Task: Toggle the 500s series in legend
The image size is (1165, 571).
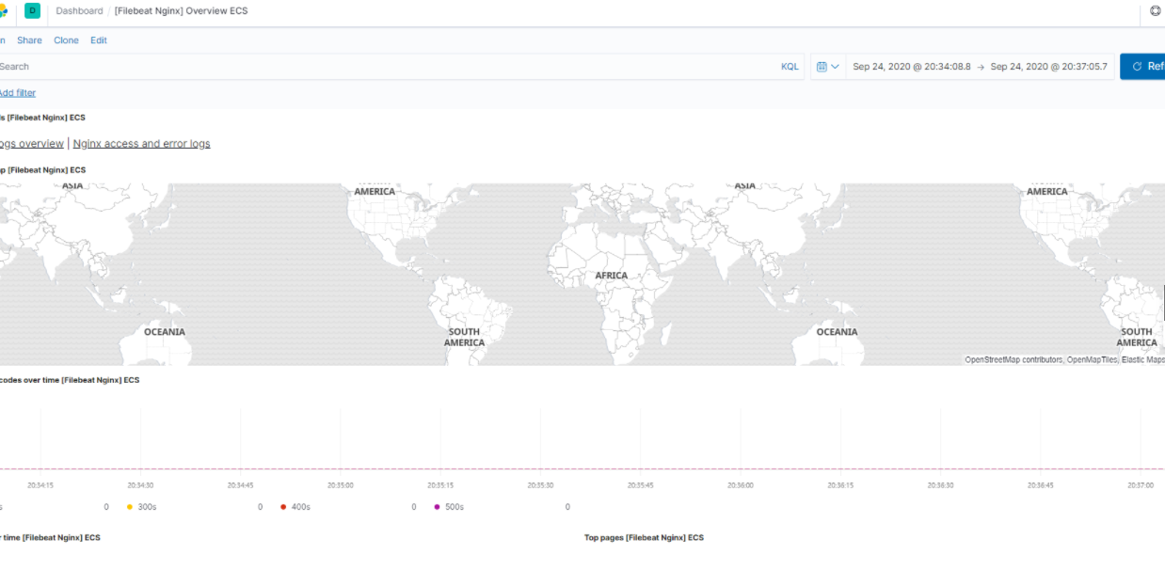Action: pos(449,507)
